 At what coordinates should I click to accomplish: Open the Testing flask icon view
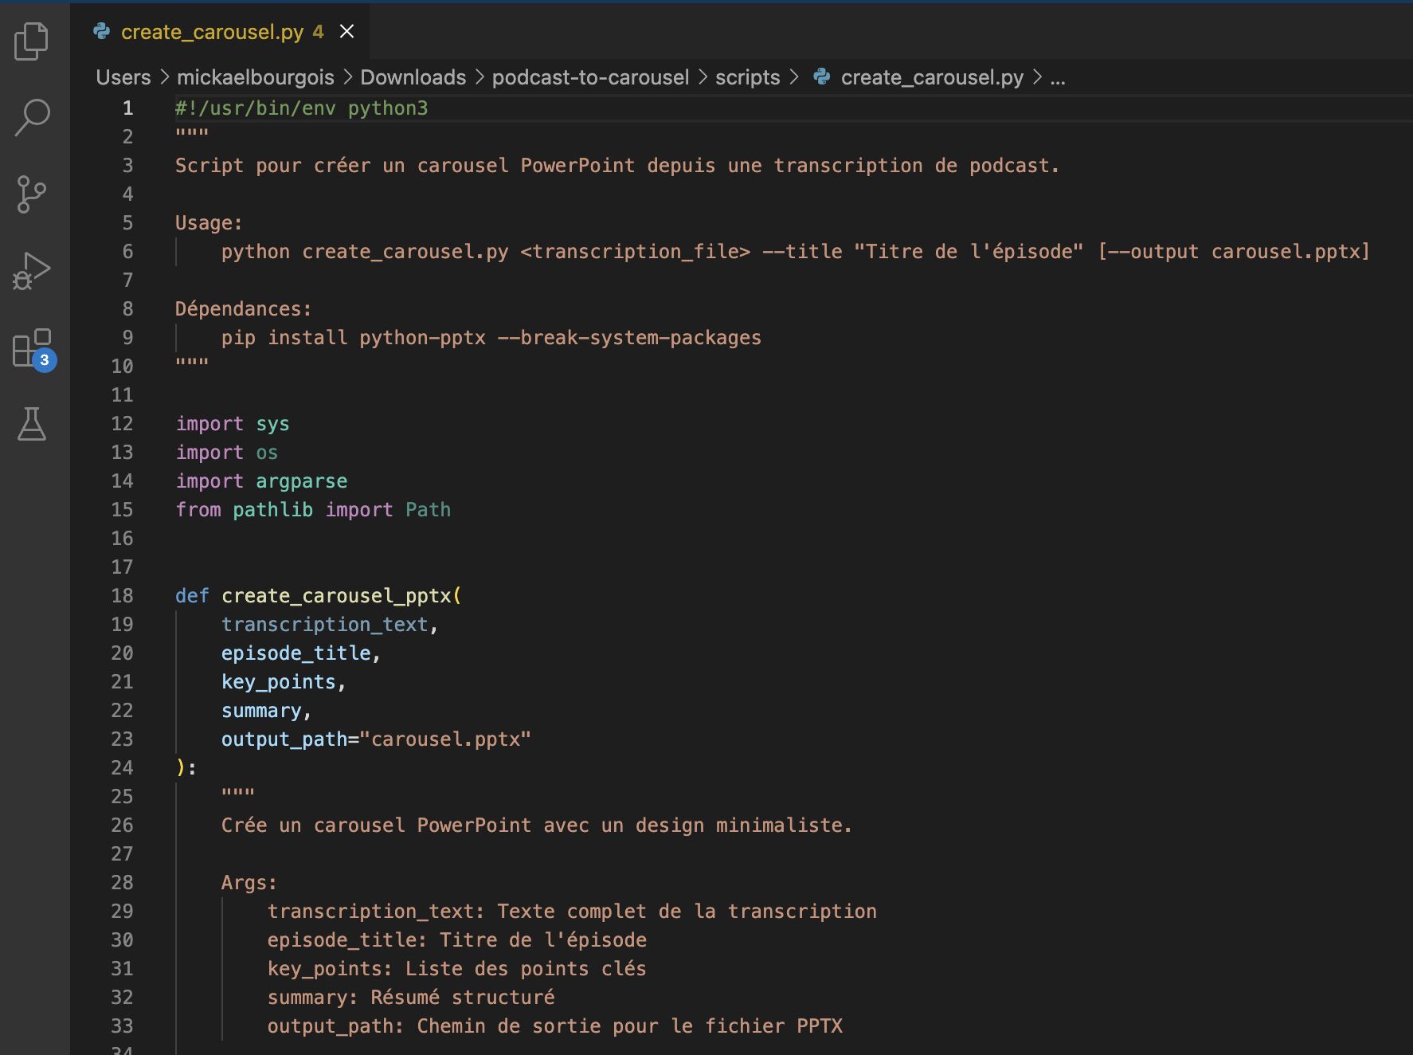(x=32, y=424)
